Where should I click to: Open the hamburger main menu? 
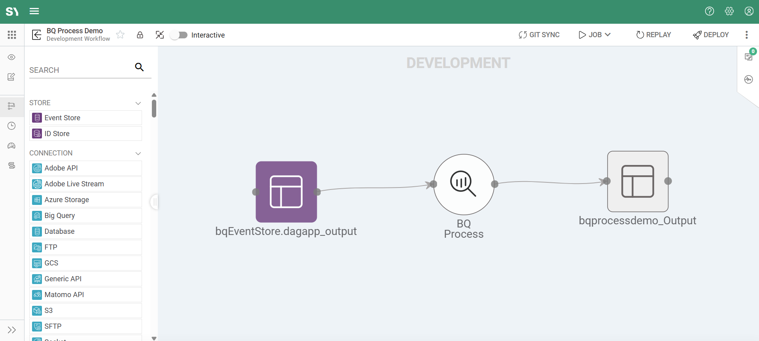coord(34,11)
